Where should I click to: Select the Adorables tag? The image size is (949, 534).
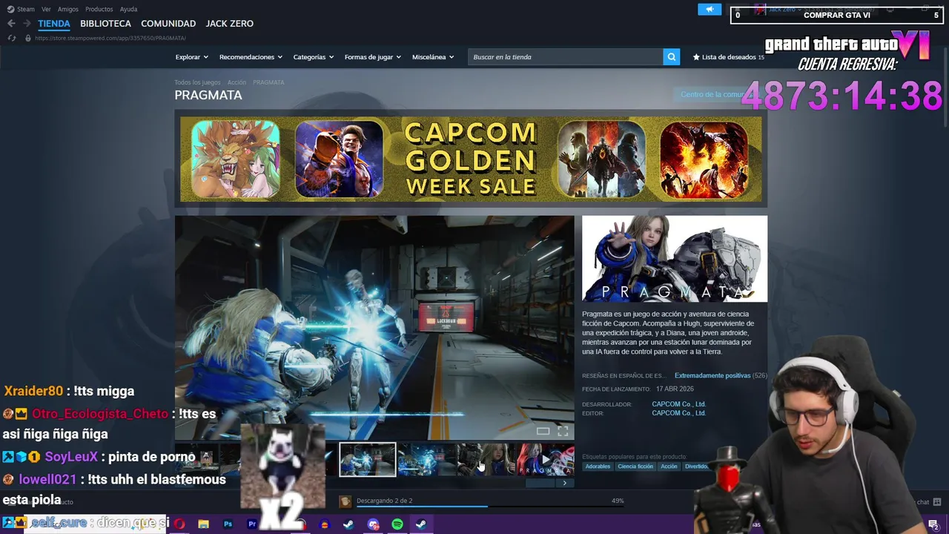598,467
